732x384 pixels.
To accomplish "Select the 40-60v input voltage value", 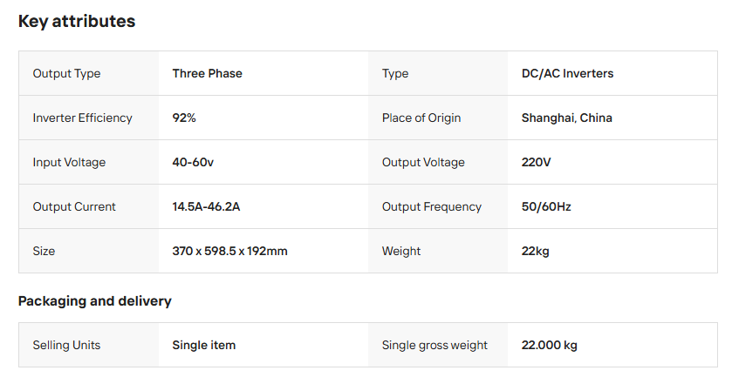I will pyautogui.click(x=193, y=162).
